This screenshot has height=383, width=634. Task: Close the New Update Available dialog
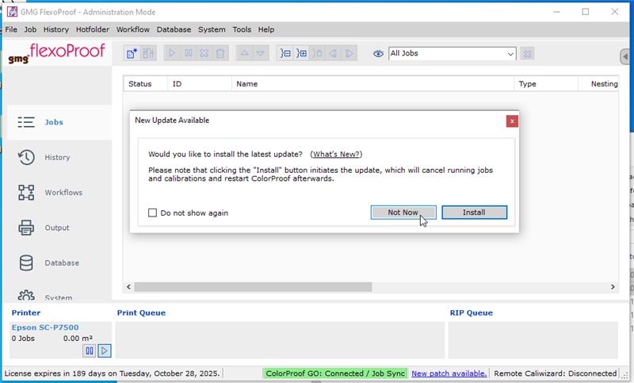pyautogui.click(x=512, y=121)
